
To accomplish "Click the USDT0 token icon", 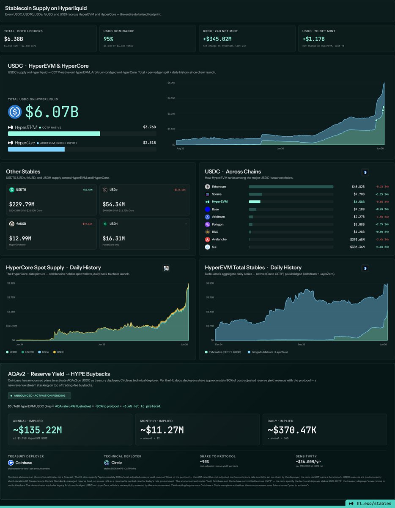I will point(12,190).
